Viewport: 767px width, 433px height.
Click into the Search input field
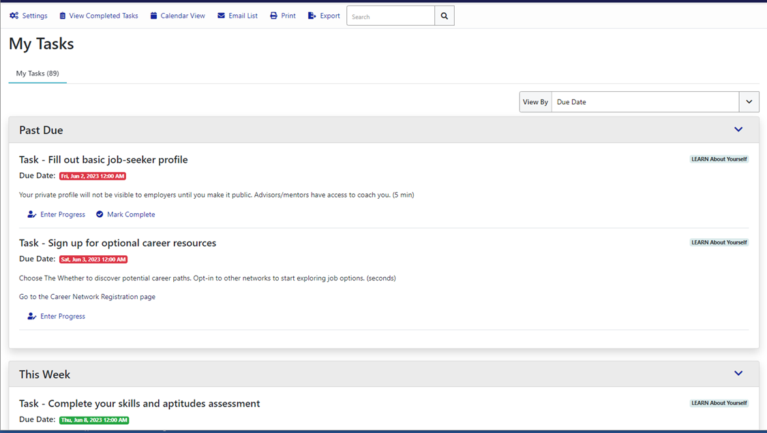(x=391, y=16)
